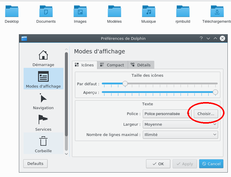Click the Choisir... font button
The width and height of the screenshot is (231, 177).
pos(206,114)
